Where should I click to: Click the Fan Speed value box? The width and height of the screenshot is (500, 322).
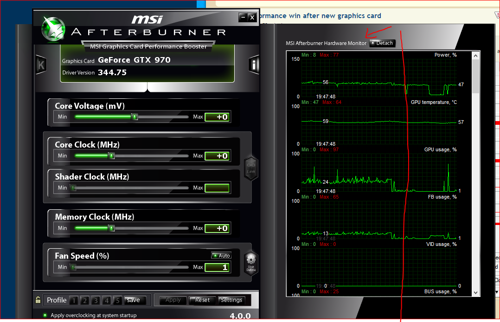217,267
